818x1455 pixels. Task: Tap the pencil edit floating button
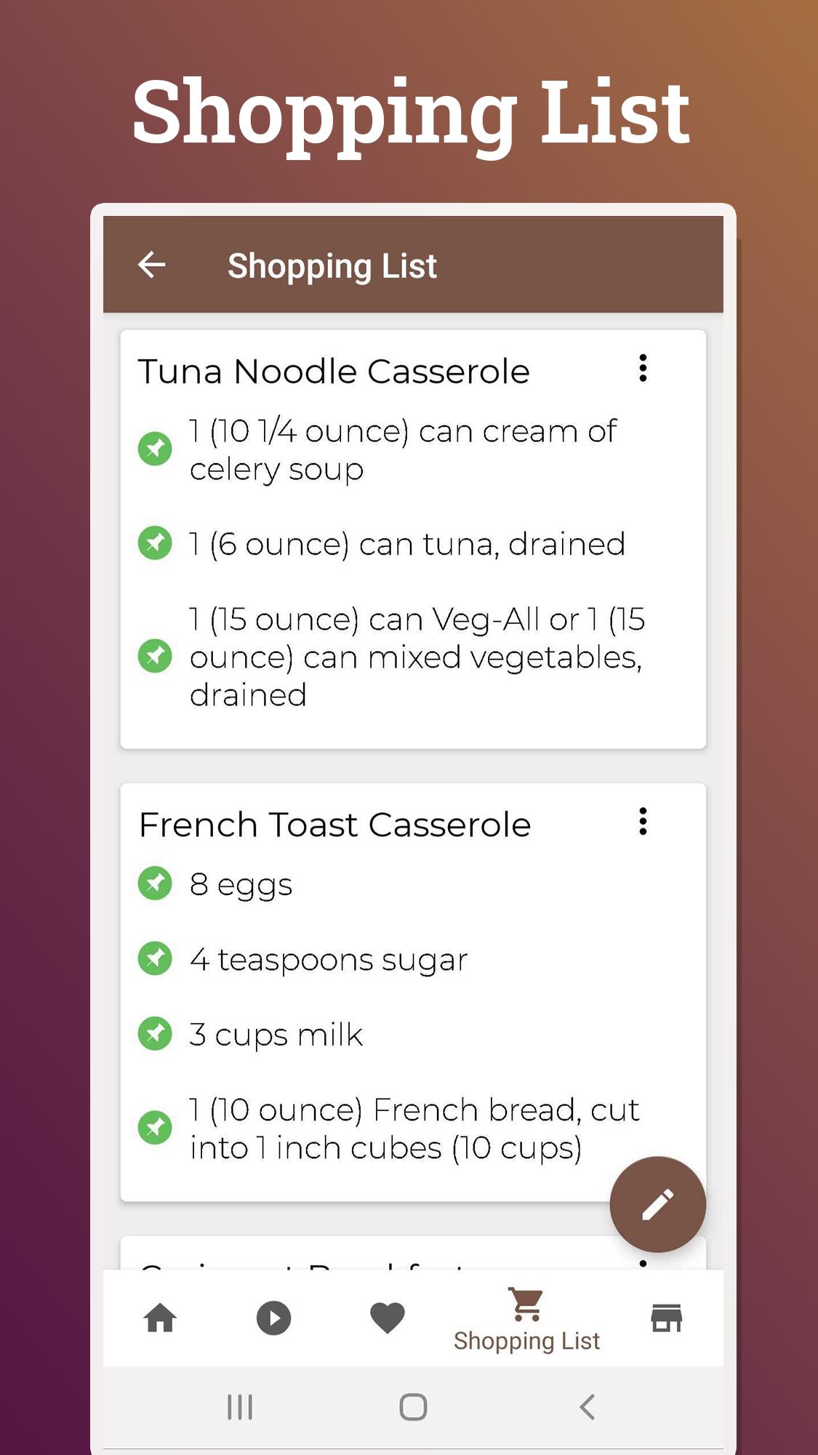tap(657, 1204)
